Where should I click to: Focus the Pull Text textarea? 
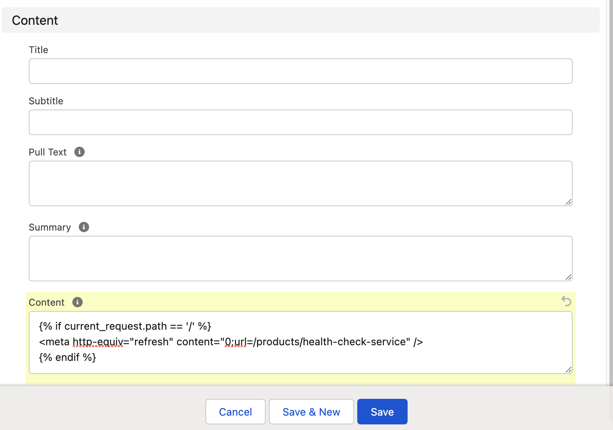coord(301,183)
